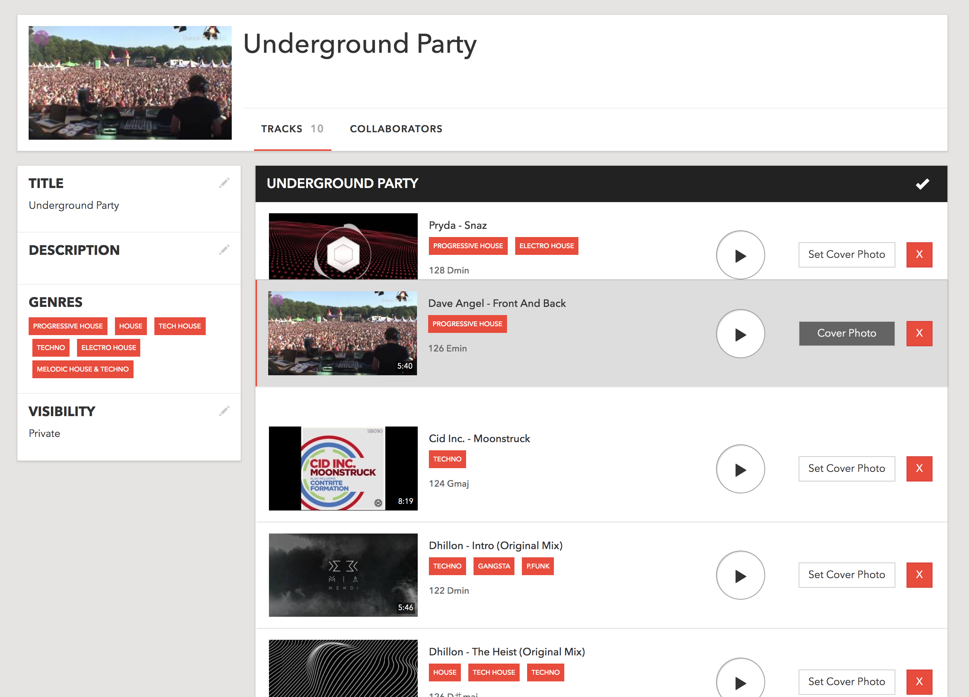Open the Tracks tab
The height and width of the screenshot is (697, 969).
[x=292, y=129]
